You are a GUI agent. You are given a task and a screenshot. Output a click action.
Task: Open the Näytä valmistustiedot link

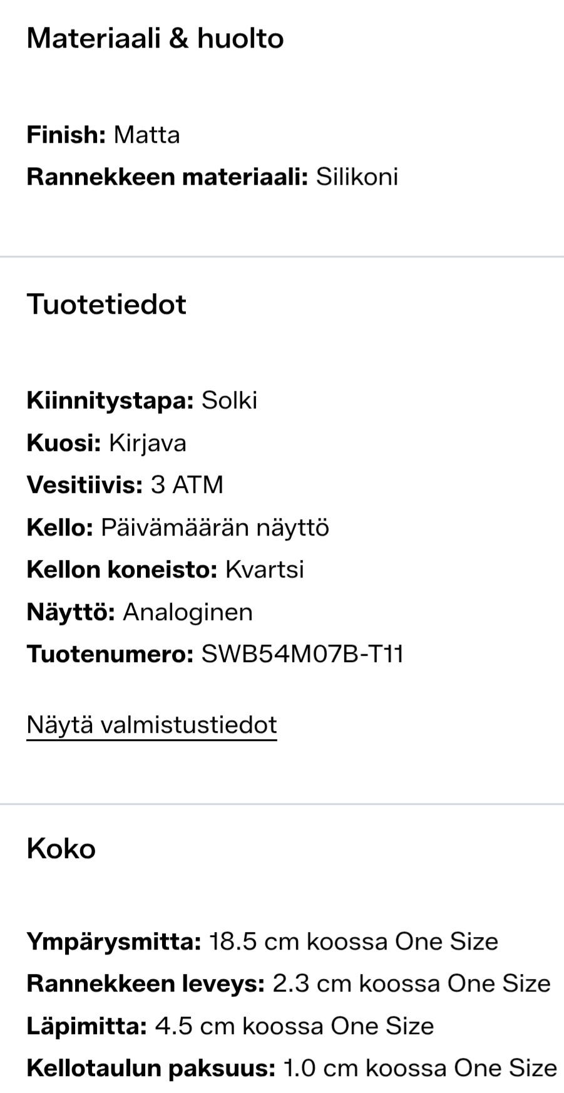click(151, 725)
